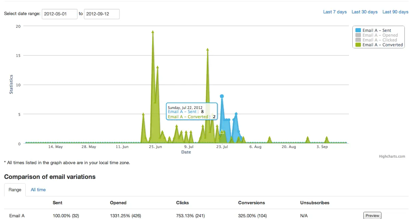The height and width of the screenshot is (219, 413).
Task: Select the Email A row label in the table
Action: [x=16, y=216]
